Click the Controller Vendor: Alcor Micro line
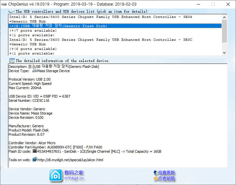This screenshot has height=185, width=236. click(32, 143)
